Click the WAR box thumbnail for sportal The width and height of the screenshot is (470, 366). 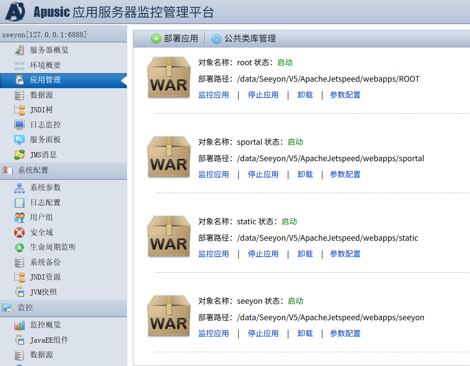[169, 157]
